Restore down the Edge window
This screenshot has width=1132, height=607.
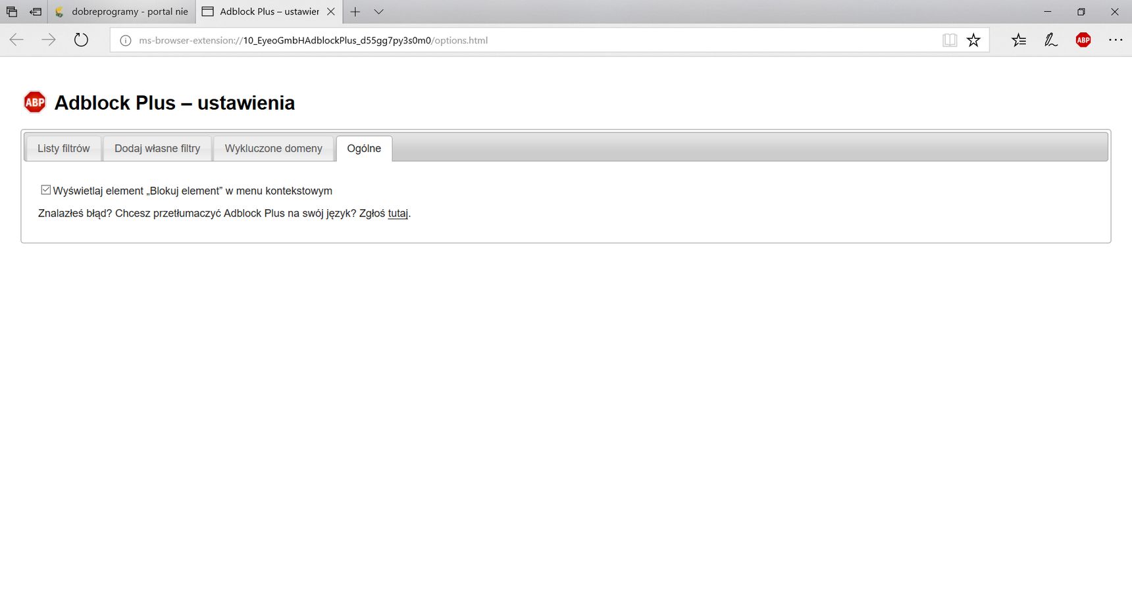click(1081, 12)
